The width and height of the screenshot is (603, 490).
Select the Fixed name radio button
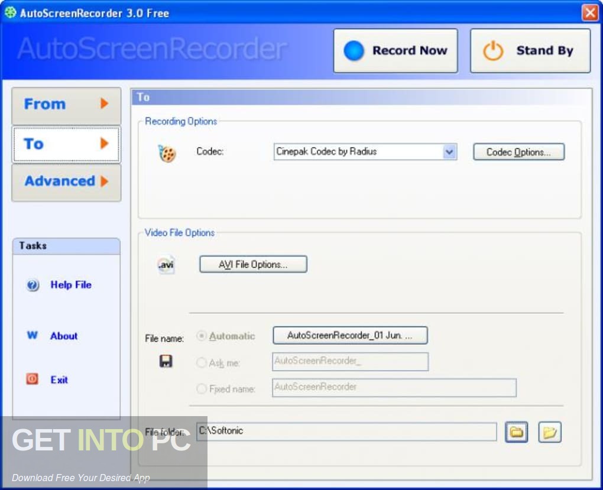[202, 389]
